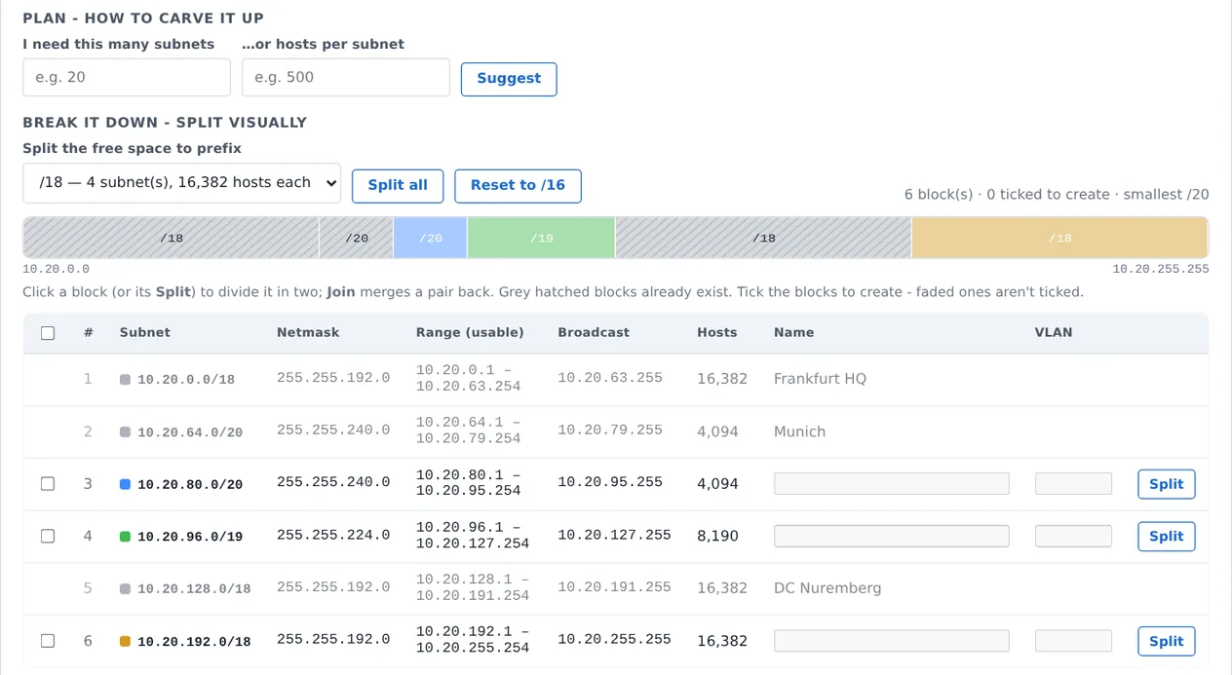Open the split prefix dropdown showing /18
This screenshot has height=675, width=1232.
click(181, 183)
